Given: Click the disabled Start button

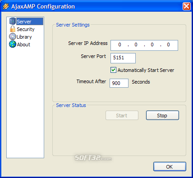Looking at the screenshot, I should (122, 116).
